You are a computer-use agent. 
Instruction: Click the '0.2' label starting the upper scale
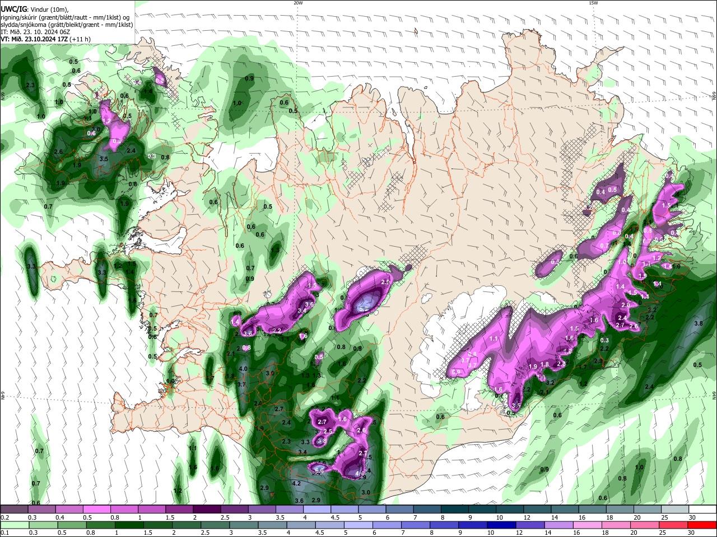tap(4, 517)
